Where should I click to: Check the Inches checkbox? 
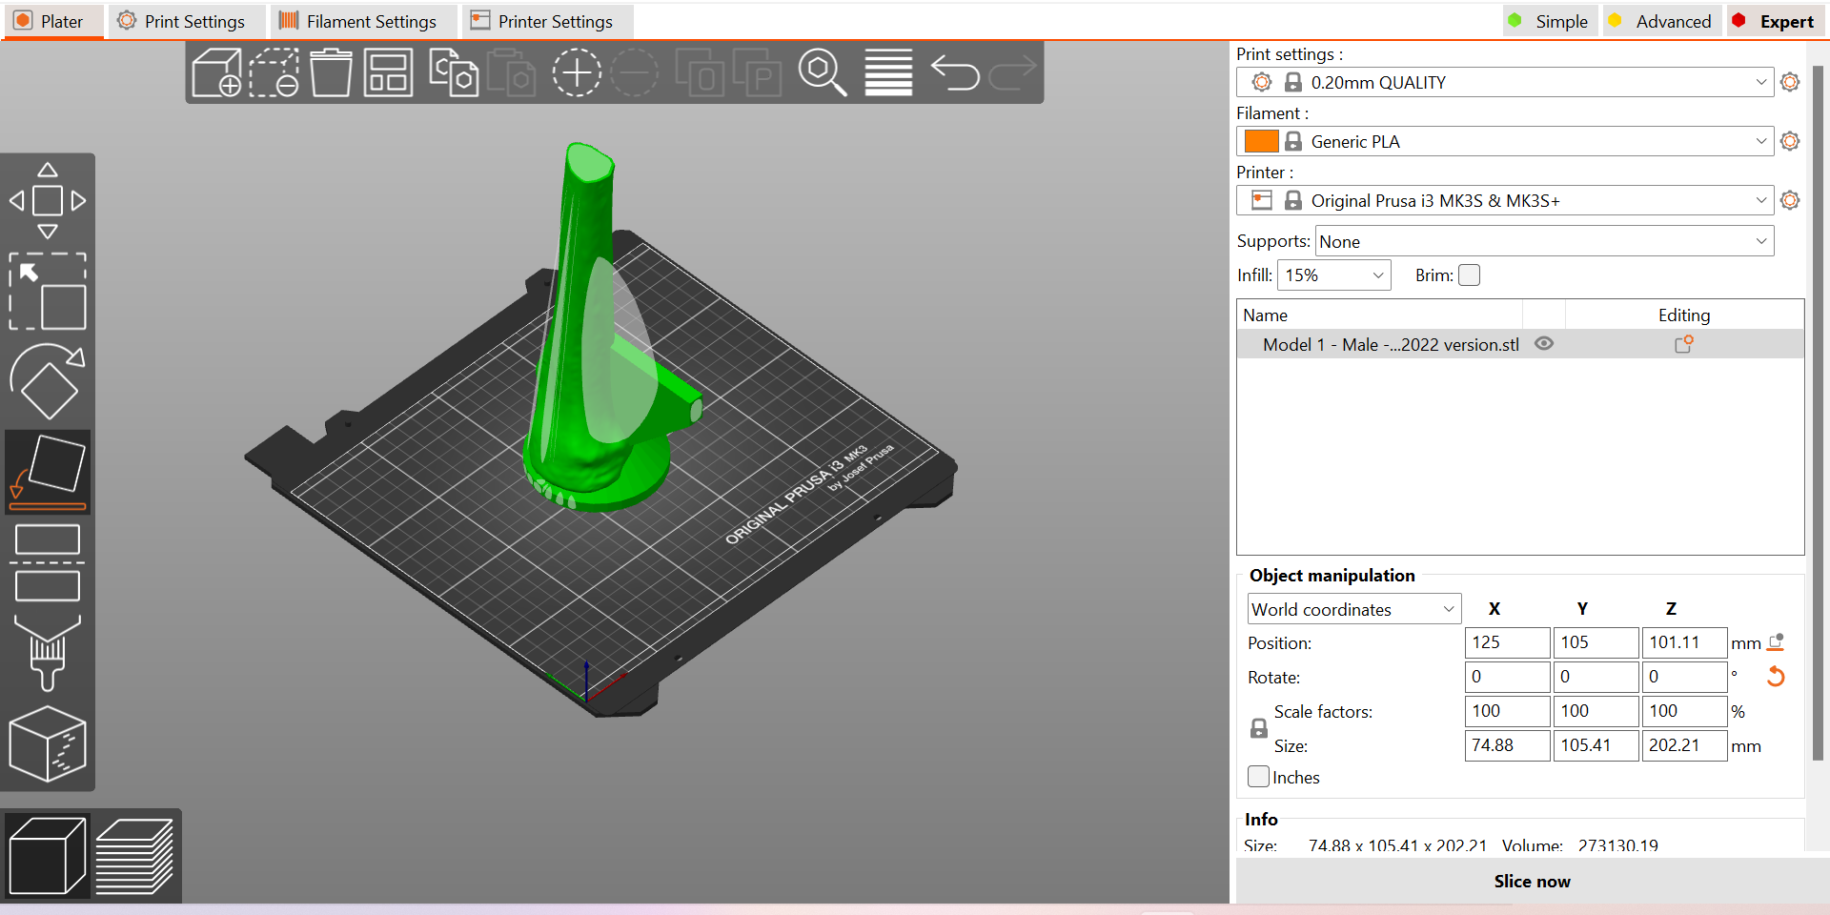pos(1259,777)
